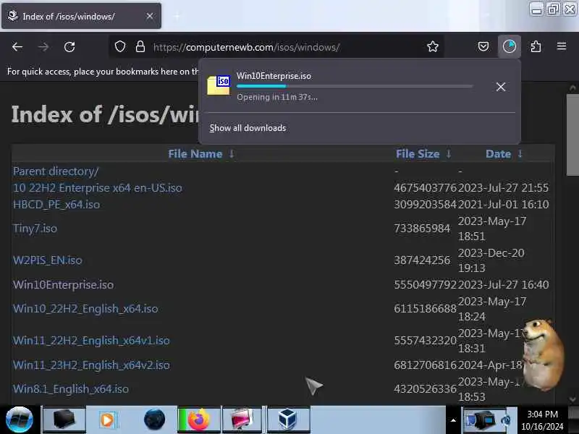Show hidden system tray icons
Screen dimensions: 579x434
pos(453,420)
